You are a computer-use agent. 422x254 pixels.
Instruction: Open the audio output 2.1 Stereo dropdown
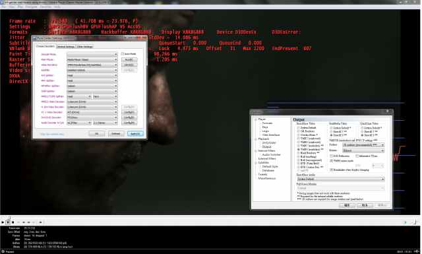tap(105, 123)
